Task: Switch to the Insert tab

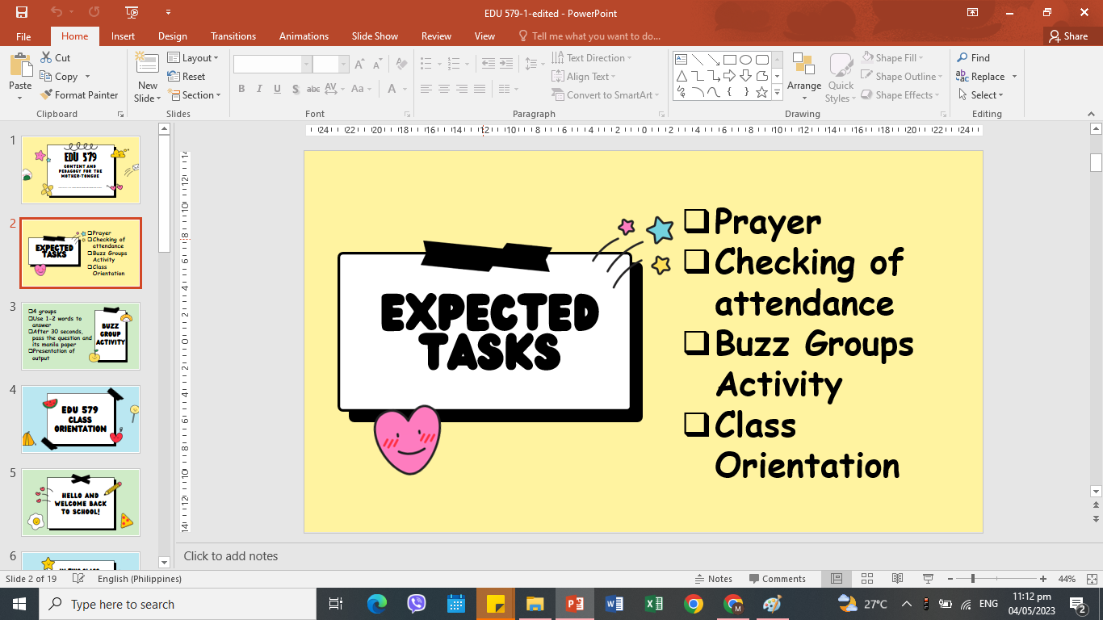Action: point(123,36)
